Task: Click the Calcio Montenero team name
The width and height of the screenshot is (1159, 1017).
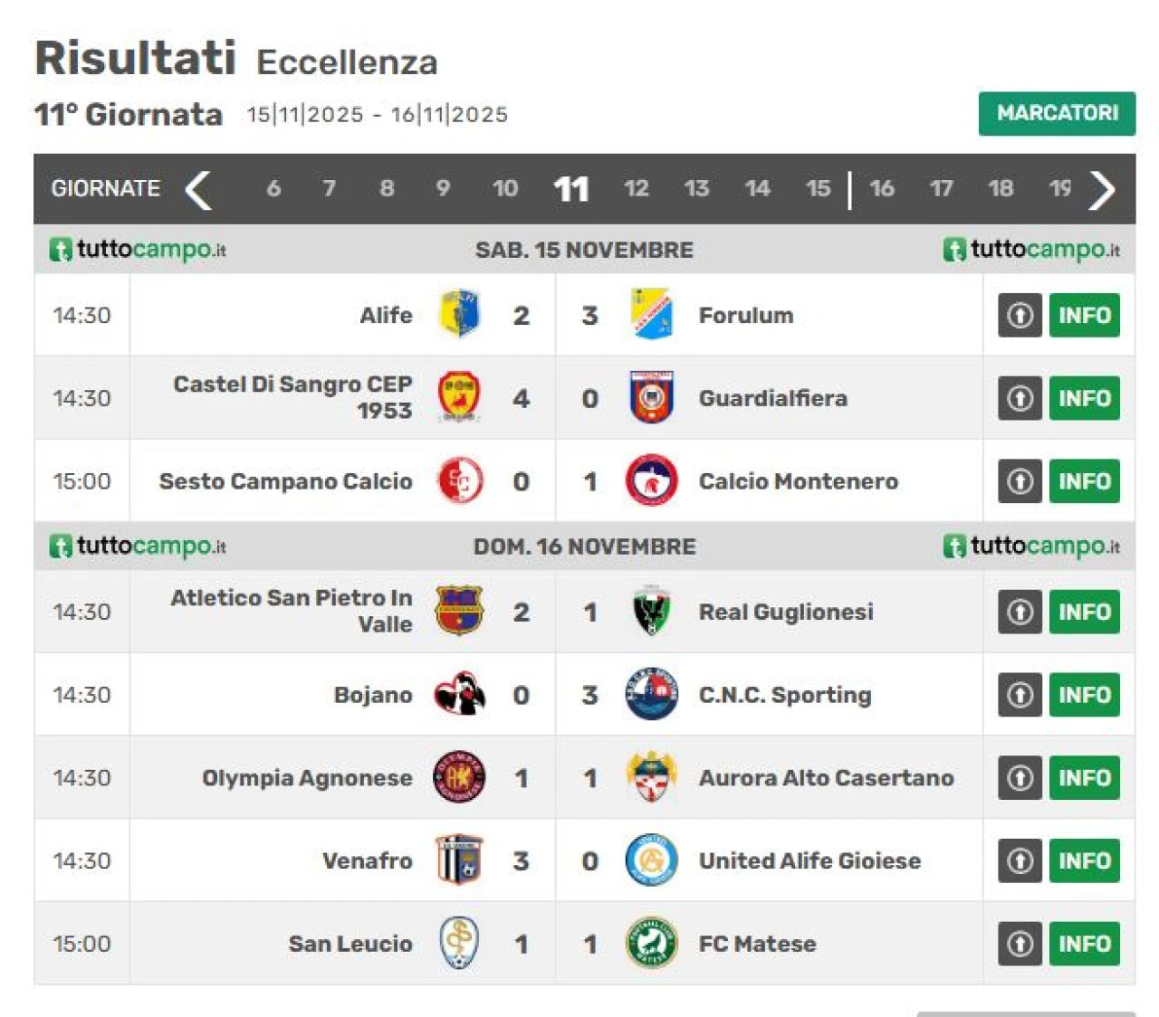Action: point(798,481)
